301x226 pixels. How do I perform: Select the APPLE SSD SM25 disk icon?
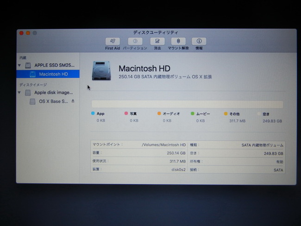(x=28, y=65)
